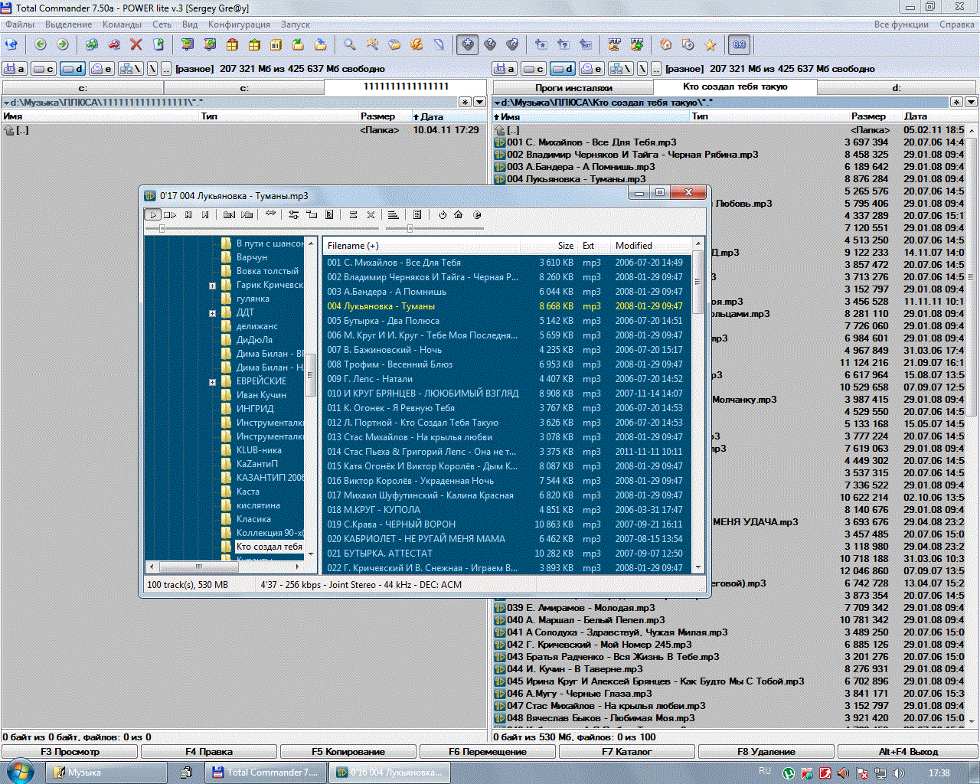
Task: Click the FTP connect icon in toolbar
Action: pyautogui.click(x=614, y=44)
